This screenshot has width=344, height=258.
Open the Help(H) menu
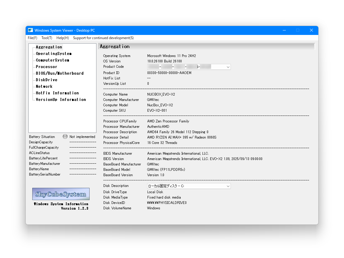pyautogui.click(x=62, y=38)
